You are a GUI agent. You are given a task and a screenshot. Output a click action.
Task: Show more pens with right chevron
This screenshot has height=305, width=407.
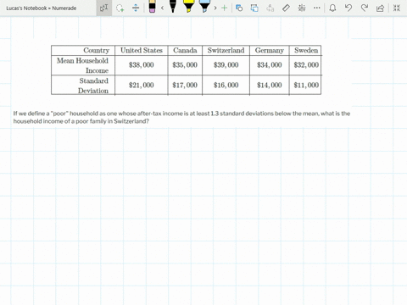[215, 8]
